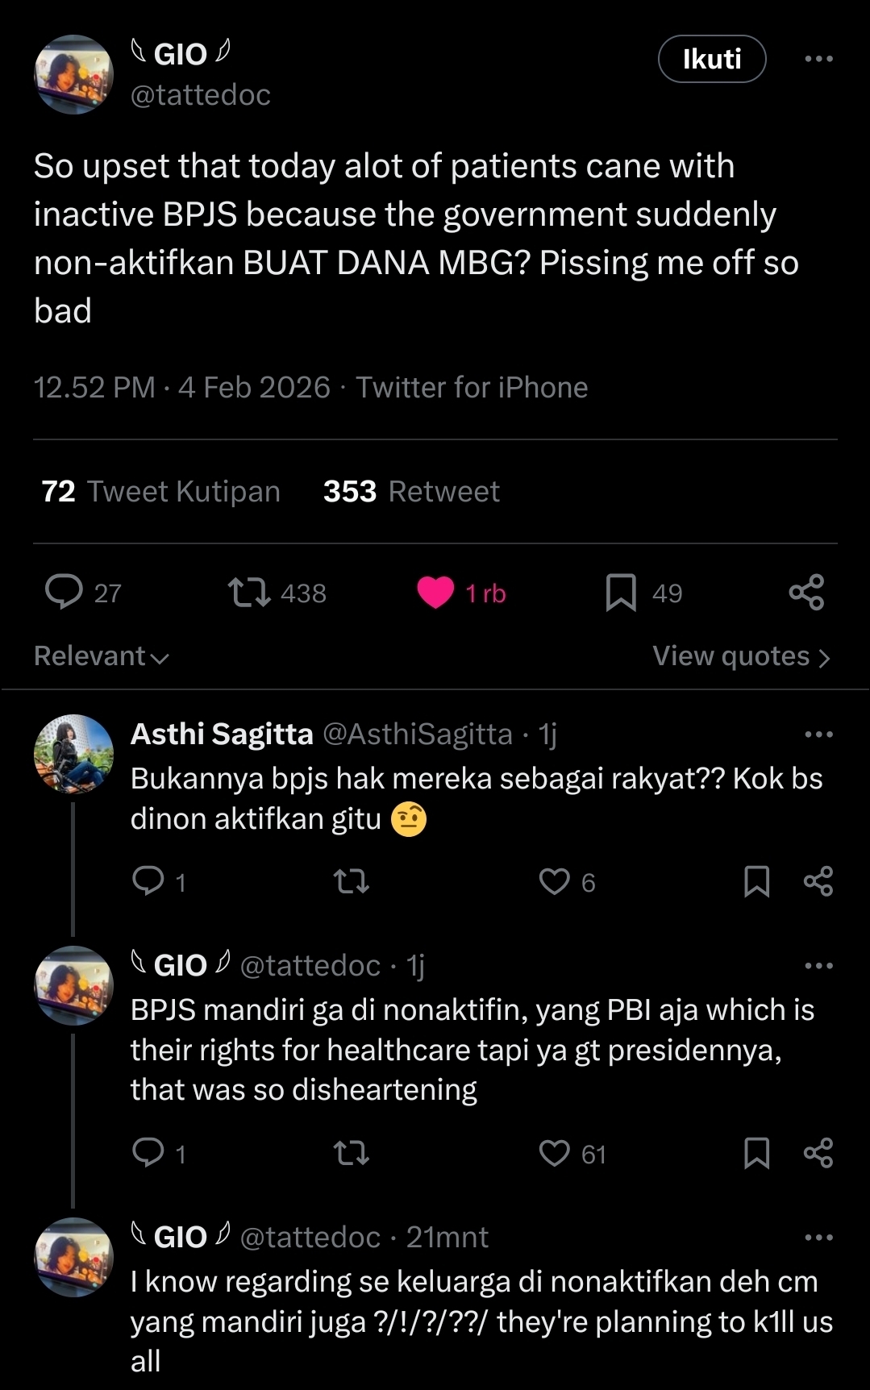
Task: Open the 72 Tweet Kutipan list
Action: (160, 491)
